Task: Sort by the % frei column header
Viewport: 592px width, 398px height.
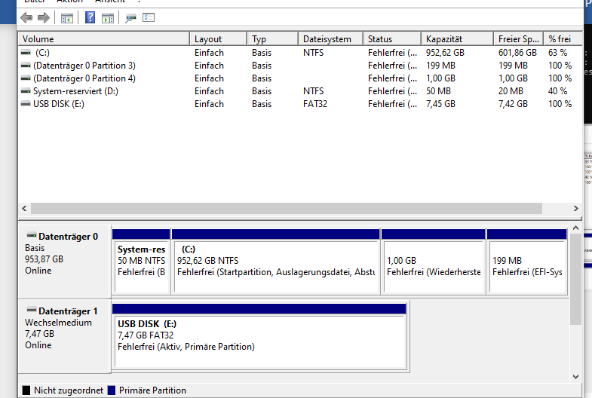Action: (563, 39)
